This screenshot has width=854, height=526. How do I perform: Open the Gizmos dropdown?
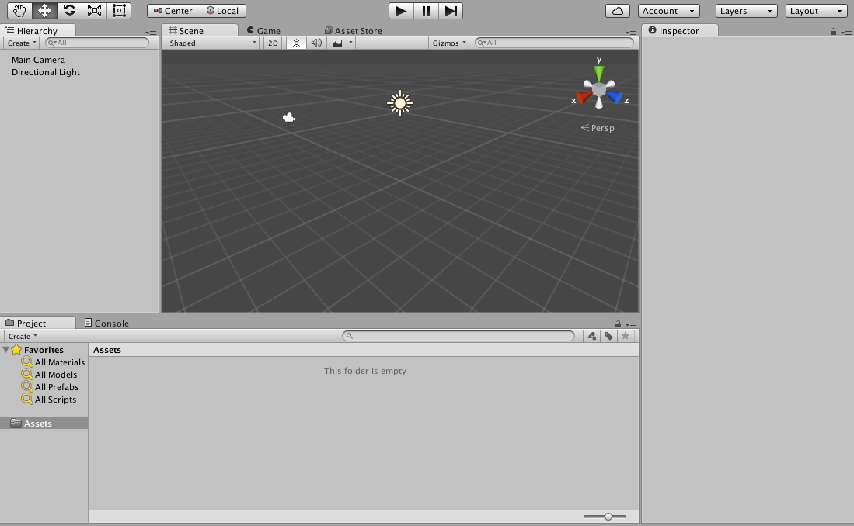(x=449, y=43)
